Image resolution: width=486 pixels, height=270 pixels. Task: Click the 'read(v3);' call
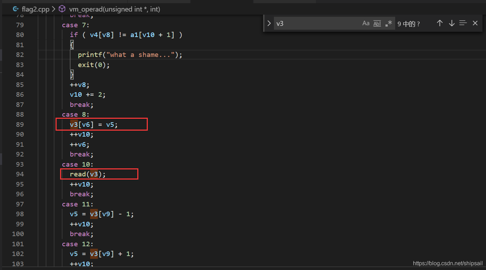(x=88, y=174)
